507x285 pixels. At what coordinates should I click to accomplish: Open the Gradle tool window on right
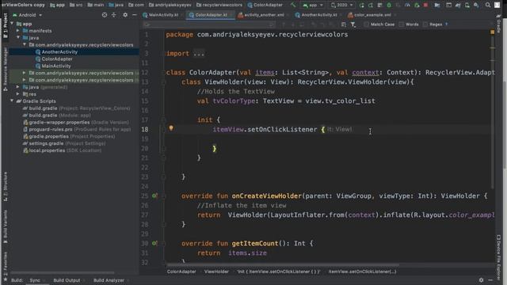pos(499,25)
